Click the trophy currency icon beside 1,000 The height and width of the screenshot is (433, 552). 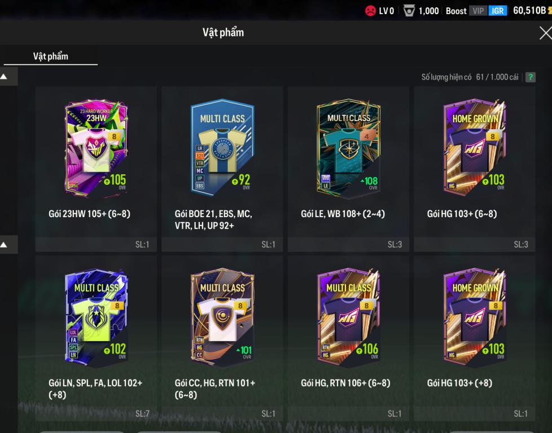pyautogui.click(x=409, y=11)
